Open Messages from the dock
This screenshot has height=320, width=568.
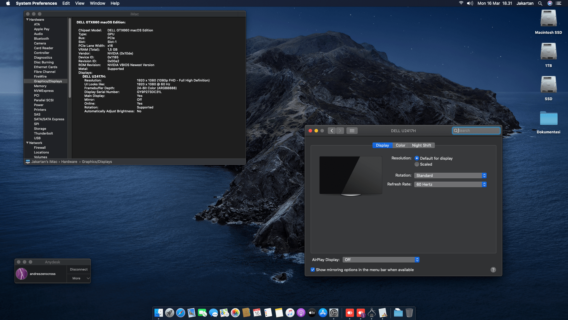[213, 313]
